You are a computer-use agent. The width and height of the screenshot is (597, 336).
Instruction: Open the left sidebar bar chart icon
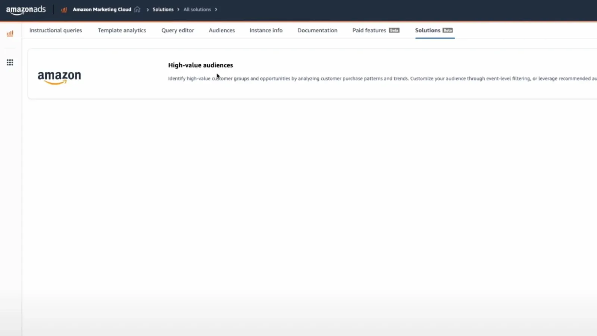pos(10,33)
